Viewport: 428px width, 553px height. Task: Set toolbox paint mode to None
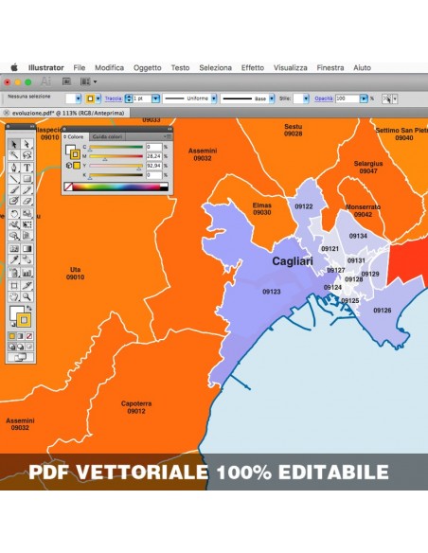pyautogui.click(x=29, y=336)
